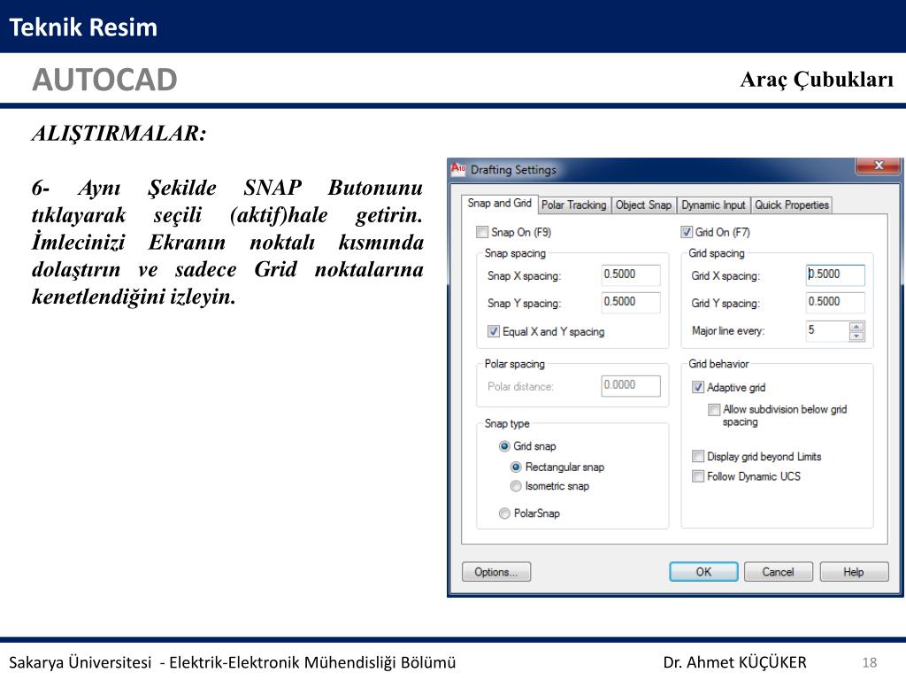This screenshot has height=680, width=906.
Task: Click the Drafting Settings title text
Action: [513, 169]
